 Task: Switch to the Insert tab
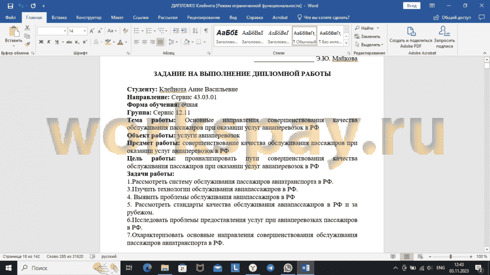point(59,18)
